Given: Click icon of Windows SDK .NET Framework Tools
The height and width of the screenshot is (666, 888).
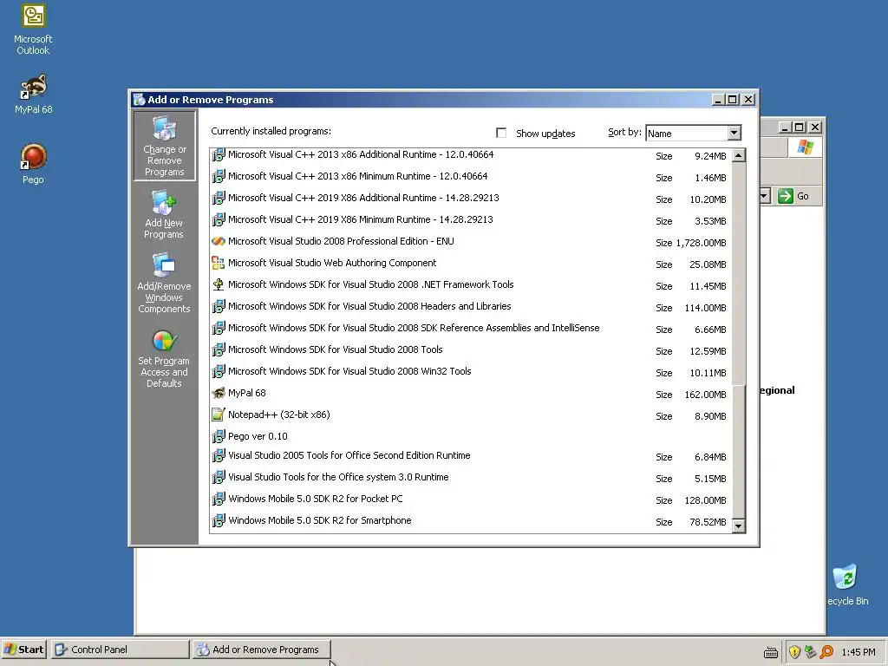Looking at the screenshot, I should coord(218,284).
